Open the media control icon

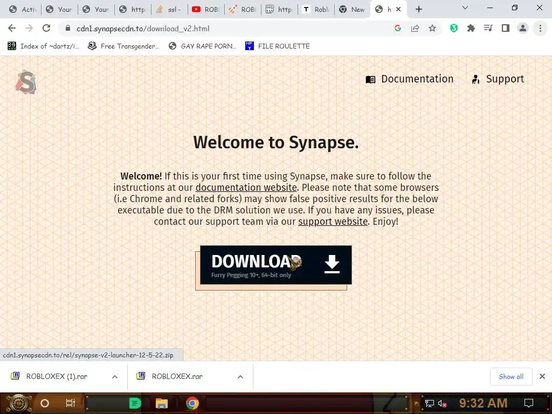488,28
